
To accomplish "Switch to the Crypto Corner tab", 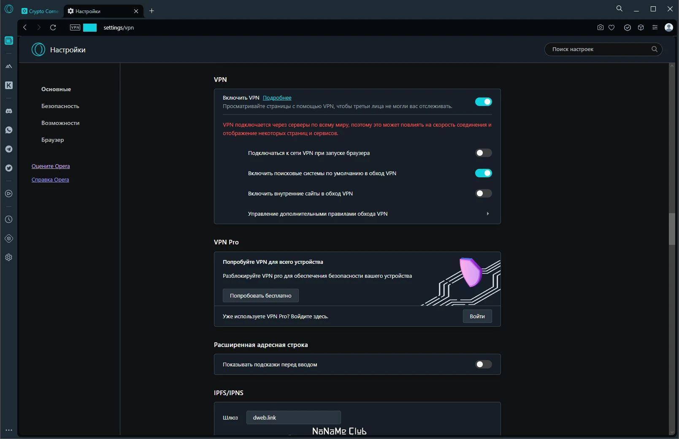I will coord(41,11).
